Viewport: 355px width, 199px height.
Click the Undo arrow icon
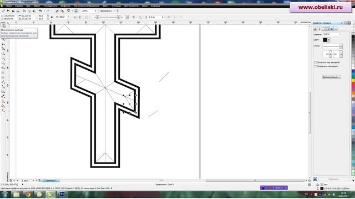[40, 11]
